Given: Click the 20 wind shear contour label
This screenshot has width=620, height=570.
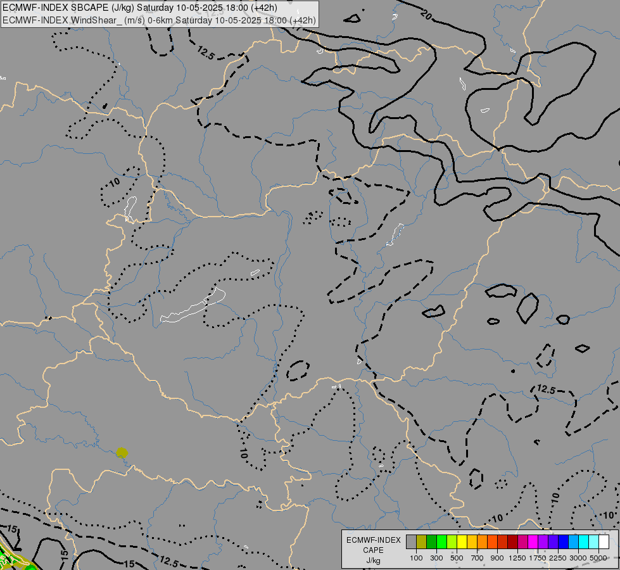Looking at the screenshot, I should pyautogui.click(x=426, y=15).
